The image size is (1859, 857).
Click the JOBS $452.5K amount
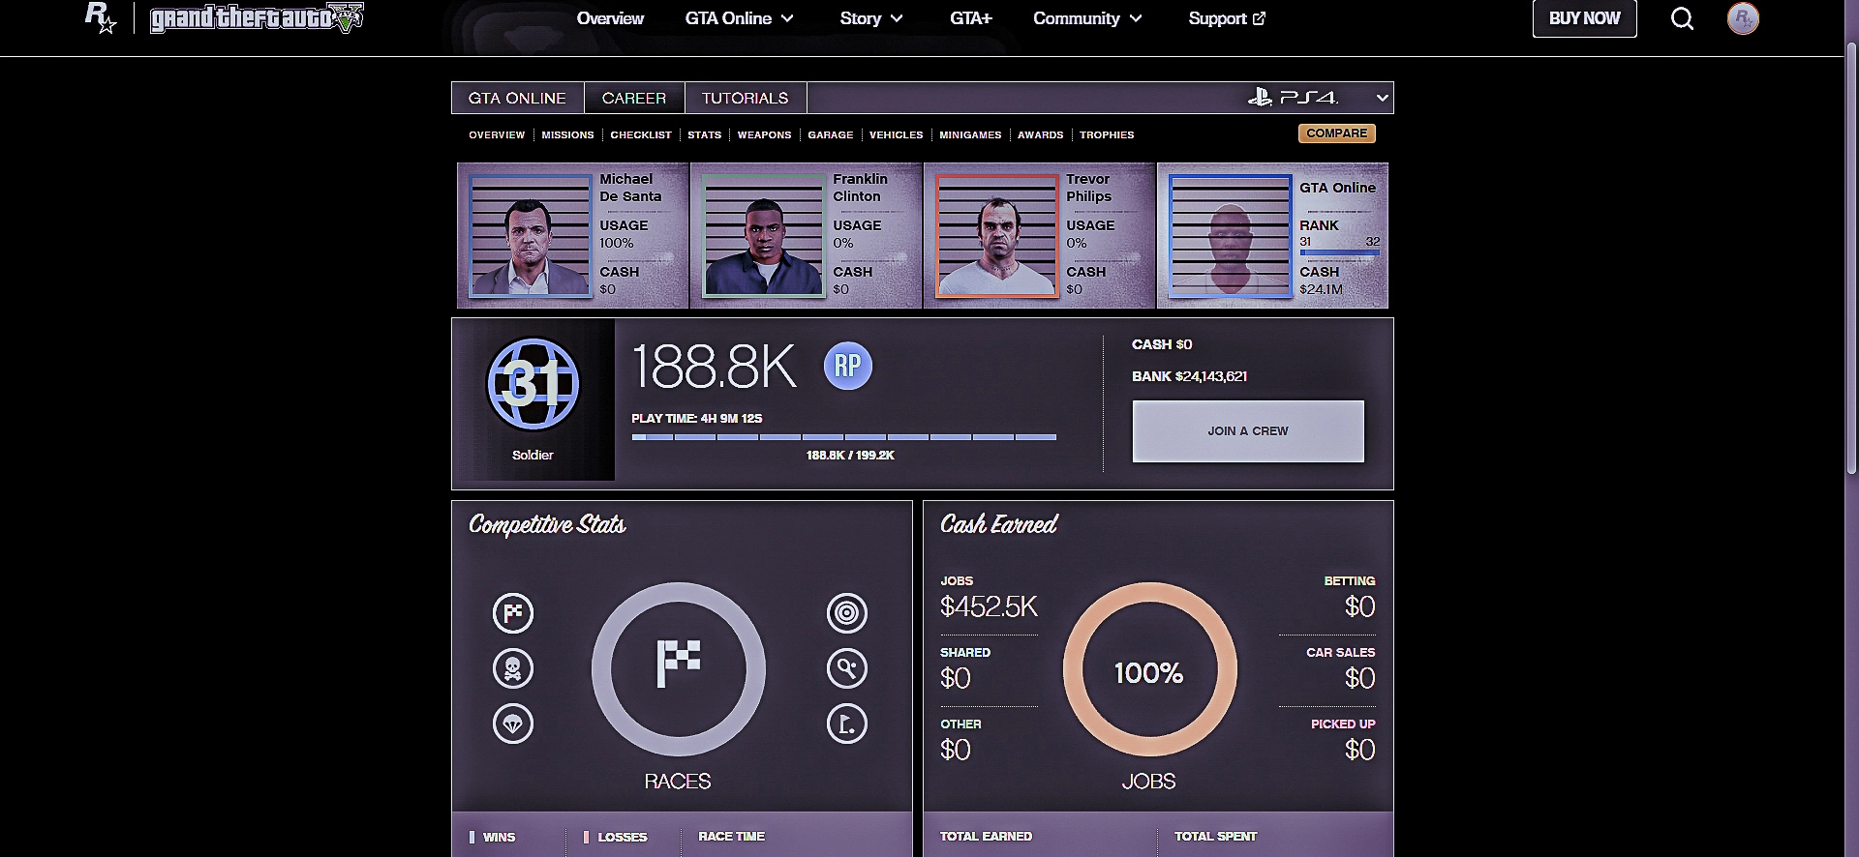(989, 606)
